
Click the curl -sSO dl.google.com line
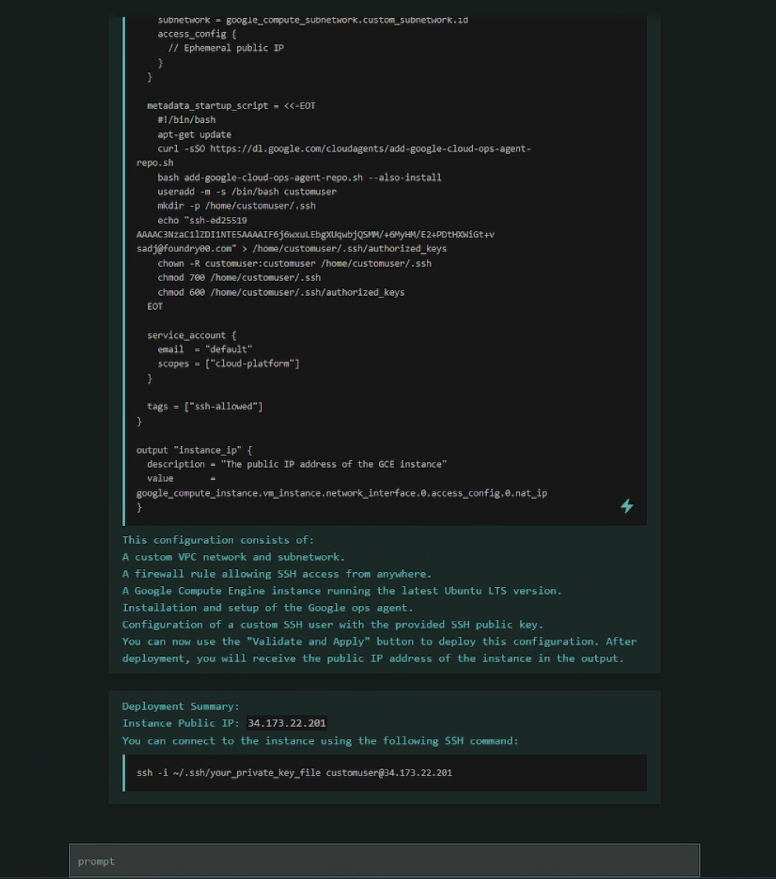click(334, 155)
